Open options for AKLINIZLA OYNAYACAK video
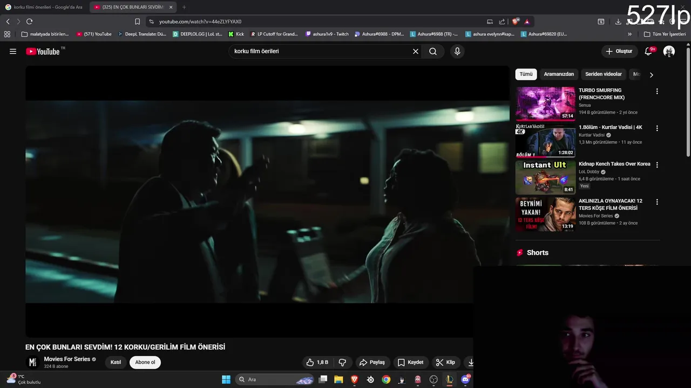This screenshot has height=388, width=691. click(x=657, y=202)
